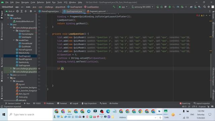The height and width of the screenshot is (121, 215).
Task: Open the Profiler tool window
Action: [114, 104]
